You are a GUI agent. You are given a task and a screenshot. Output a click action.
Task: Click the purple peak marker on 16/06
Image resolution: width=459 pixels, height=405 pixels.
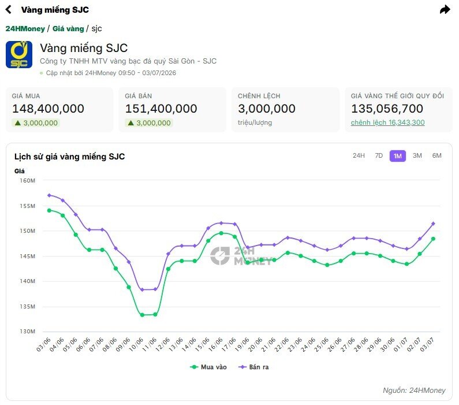pos(221,223)
